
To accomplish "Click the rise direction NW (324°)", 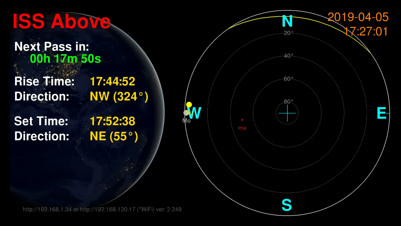I will (119, 96).
